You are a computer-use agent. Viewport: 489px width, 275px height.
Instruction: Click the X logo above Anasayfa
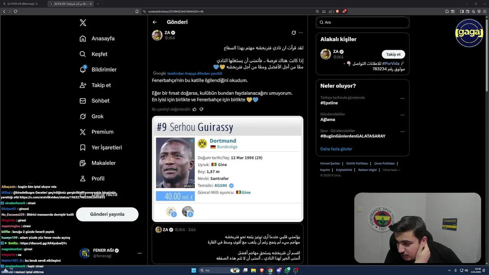click(83, 23)
